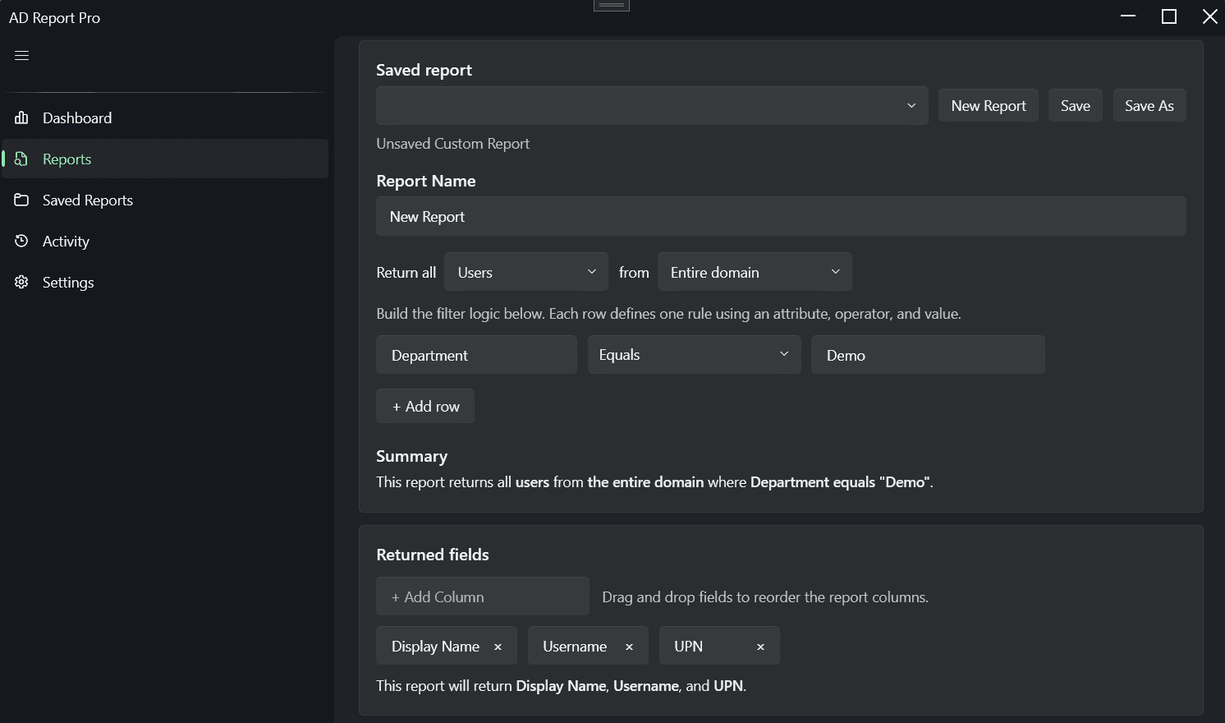1225x723 pixels.
Task: Click the Save button
Action: pos(1076,105)
